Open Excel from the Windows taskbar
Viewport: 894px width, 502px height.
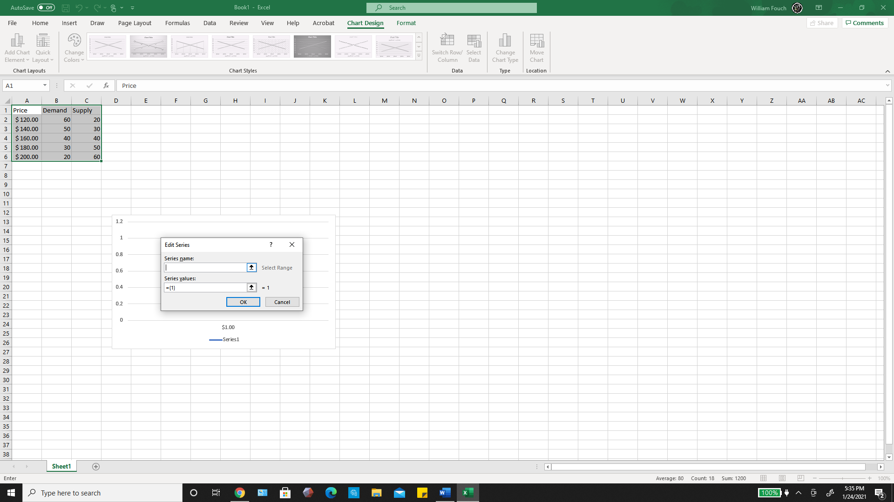pyautogui.click(x=468, y=493)
